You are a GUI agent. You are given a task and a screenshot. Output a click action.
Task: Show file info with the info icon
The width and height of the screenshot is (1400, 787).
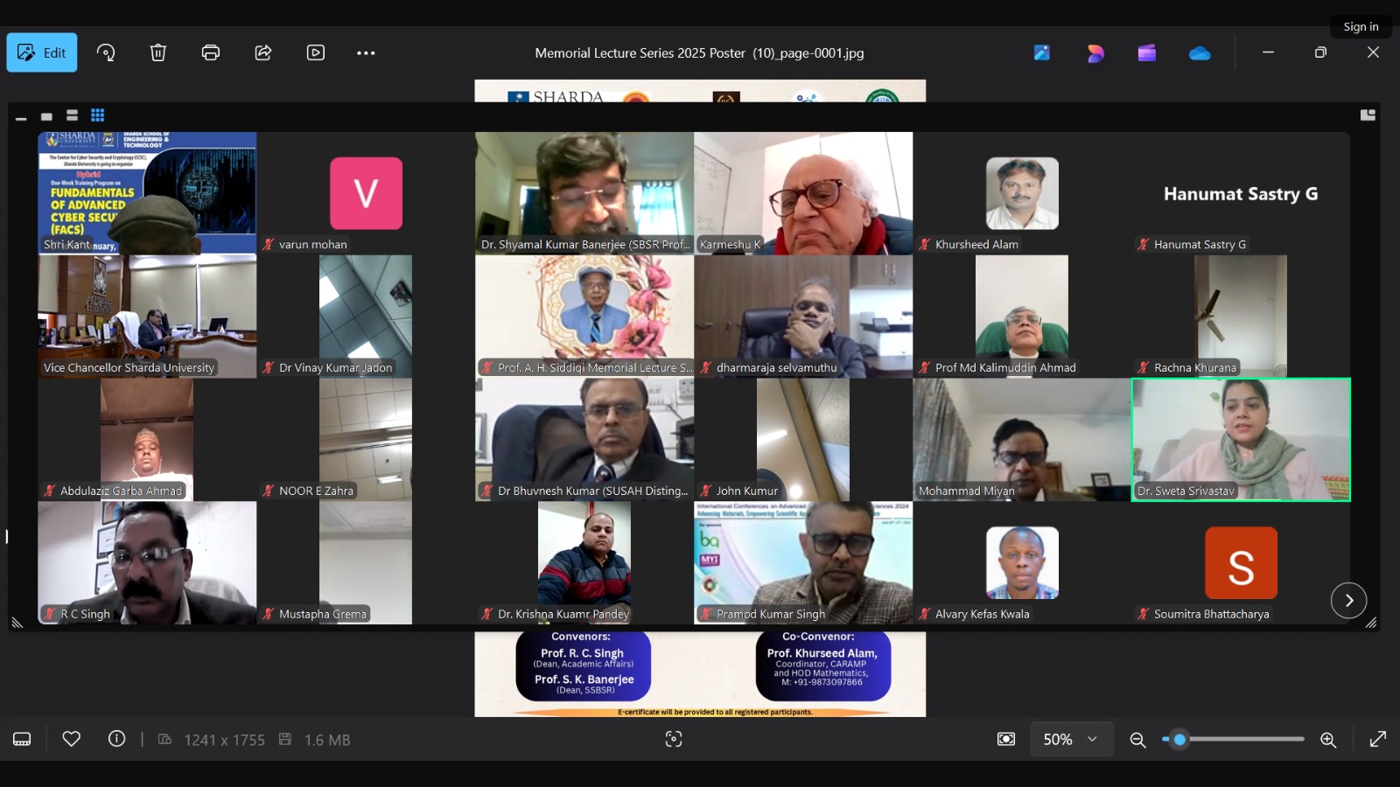coord(116,740)
